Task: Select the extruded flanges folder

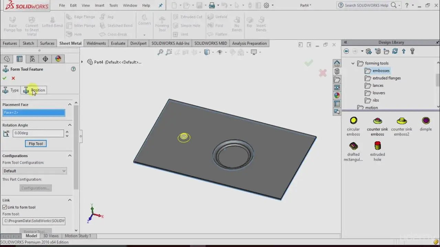Action: coord(383,78)
